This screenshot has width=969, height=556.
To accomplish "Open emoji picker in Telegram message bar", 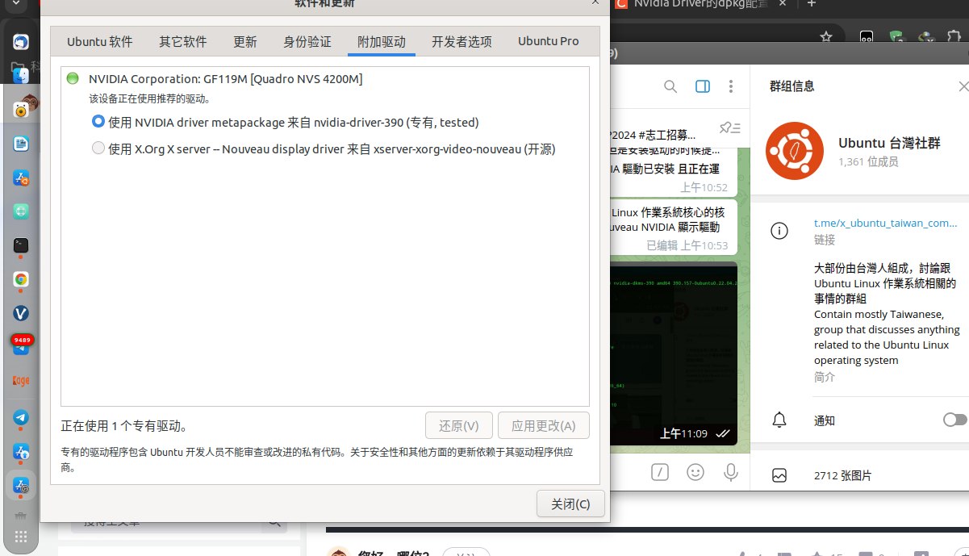I will pyautogui.click(x=695, y=472).
